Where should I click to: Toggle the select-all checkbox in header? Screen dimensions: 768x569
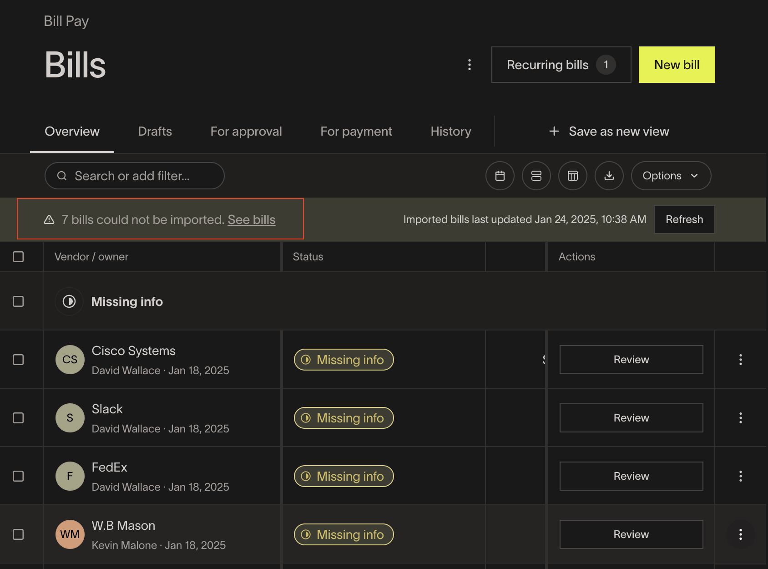point(18,257)
